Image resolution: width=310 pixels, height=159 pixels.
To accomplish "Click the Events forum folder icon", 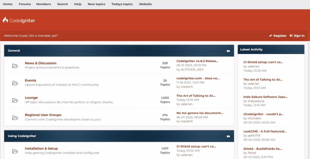I will coord(15,83).
